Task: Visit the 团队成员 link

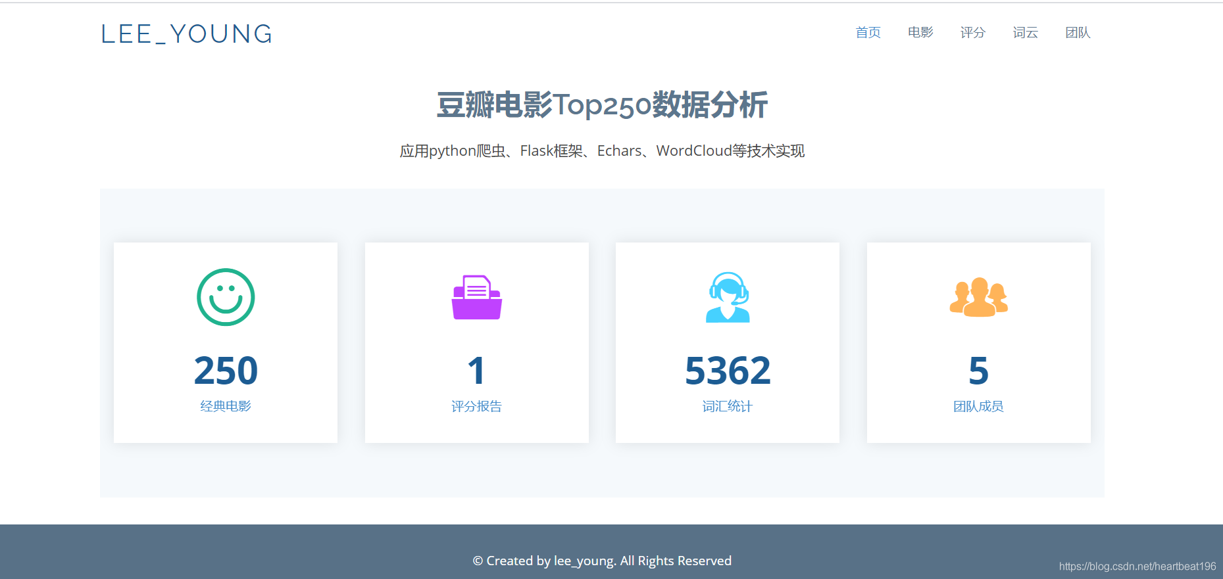Action: (979, 406)
